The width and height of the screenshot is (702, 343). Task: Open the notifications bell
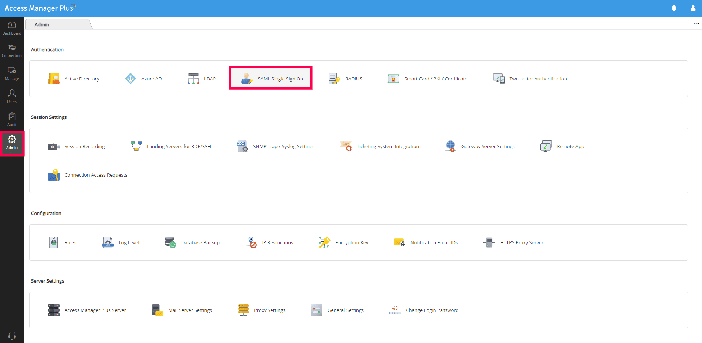[x=674, y=8]
